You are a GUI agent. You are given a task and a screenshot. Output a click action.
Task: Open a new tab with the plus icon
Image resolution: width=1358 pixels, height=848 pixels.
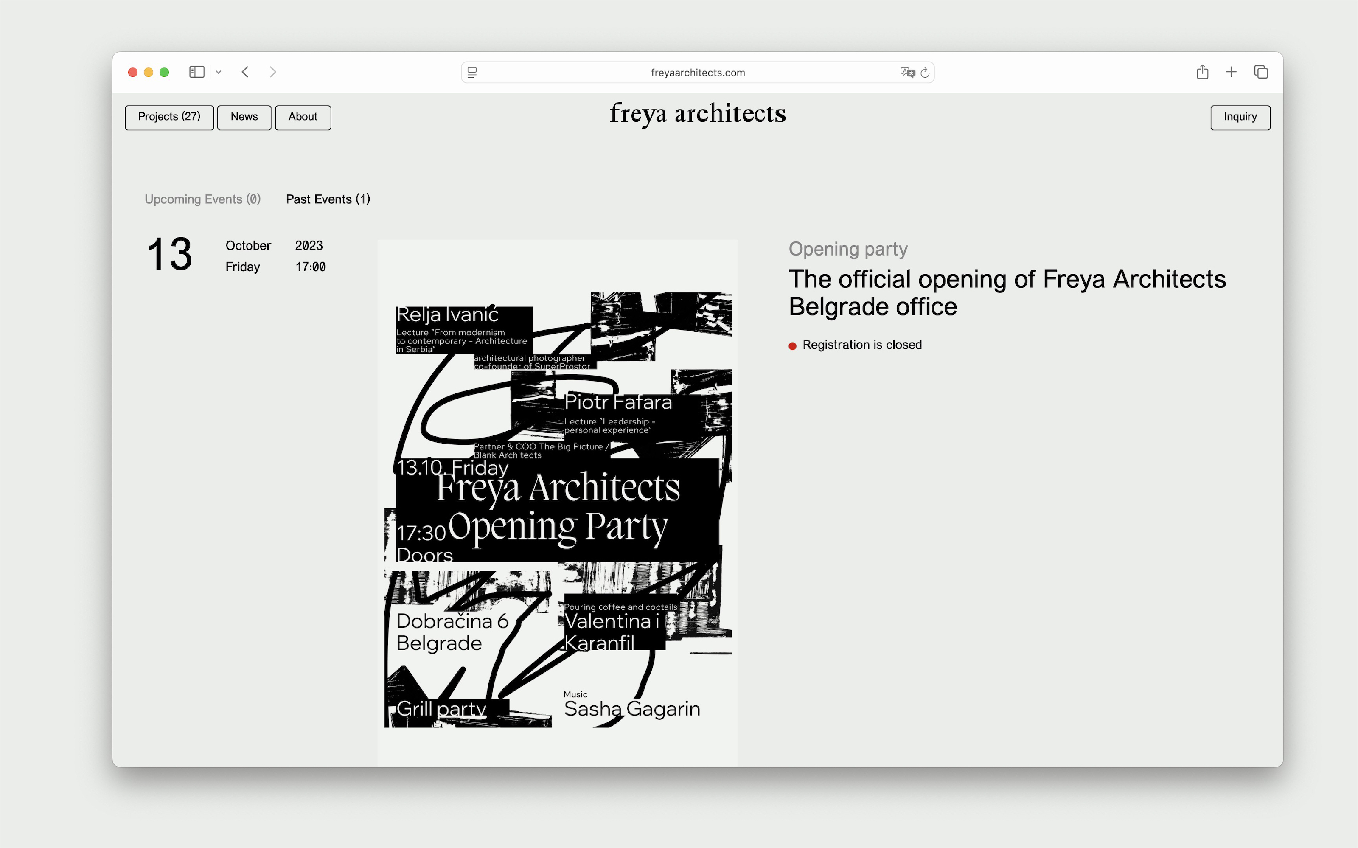[x=1231, y=72]
